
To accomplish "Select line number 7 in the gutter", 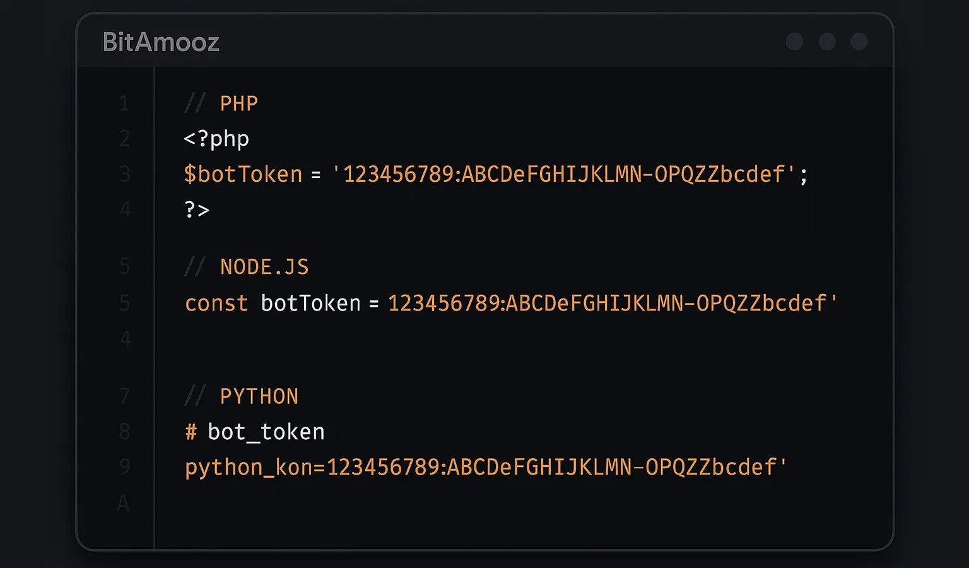I will 125,396.
